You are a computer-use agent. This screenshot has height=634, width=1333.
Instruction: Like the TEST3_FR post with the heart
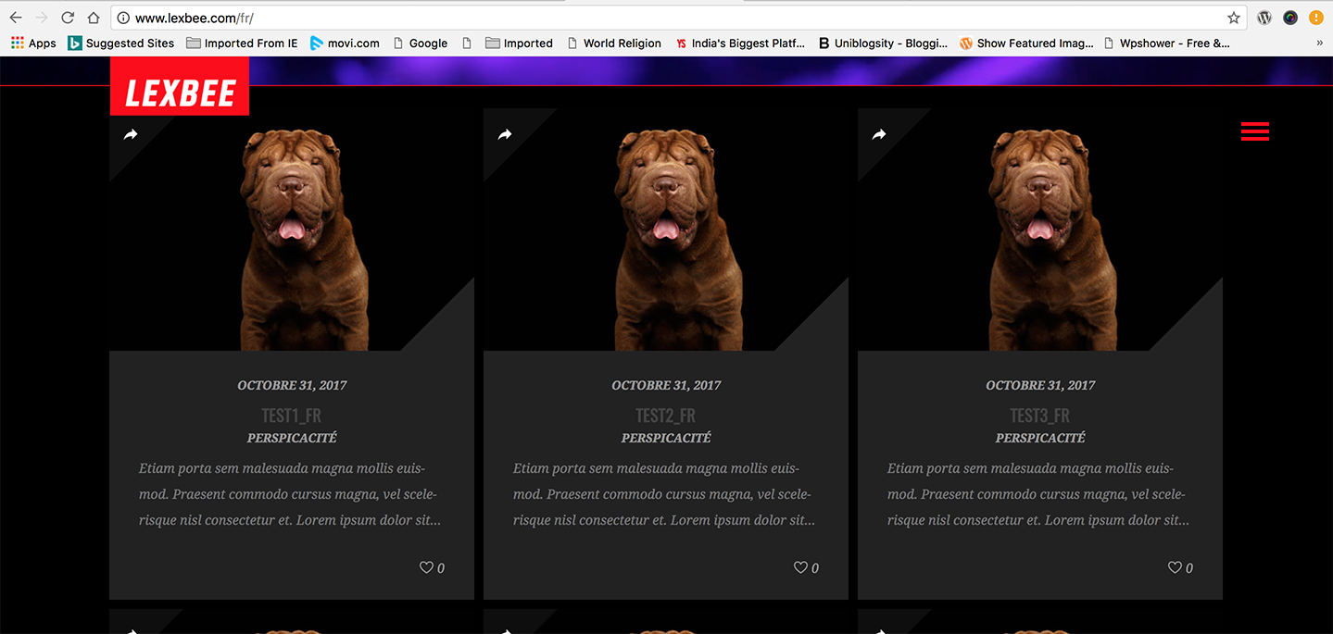[1175, 567]
